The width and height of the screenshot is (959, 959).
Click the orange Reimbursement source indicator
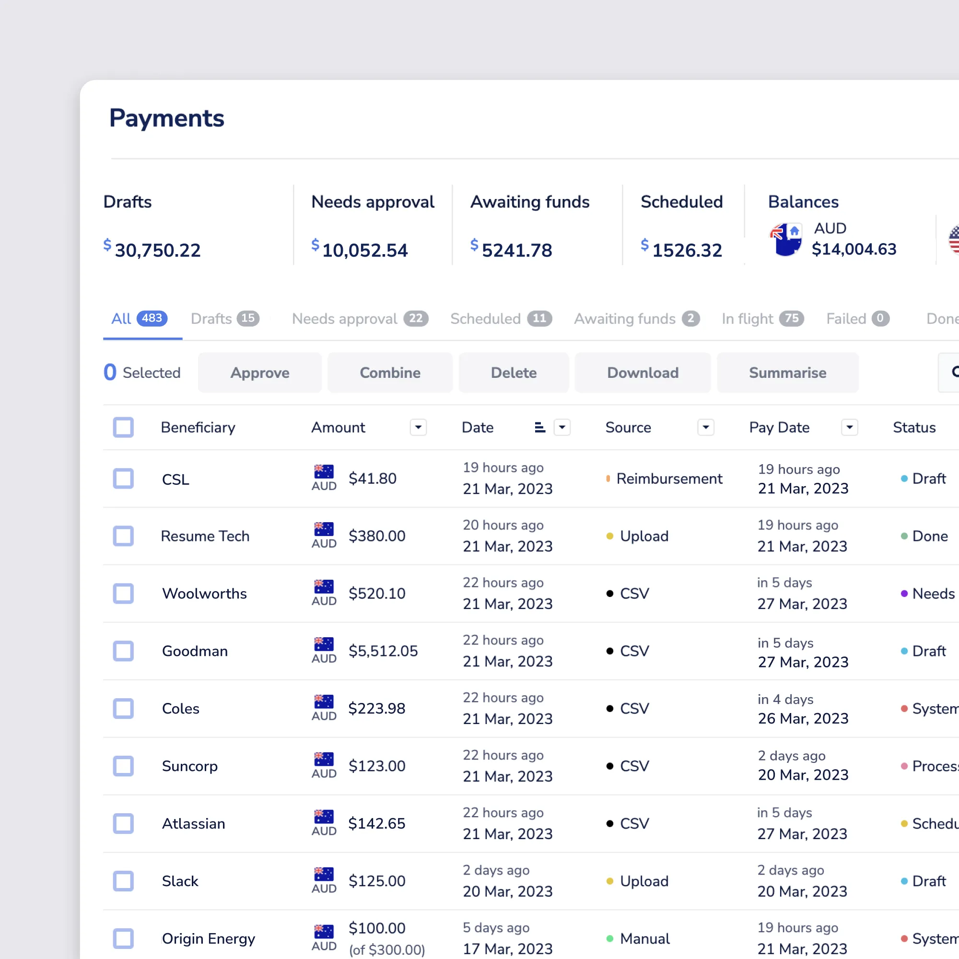point(608,479)
